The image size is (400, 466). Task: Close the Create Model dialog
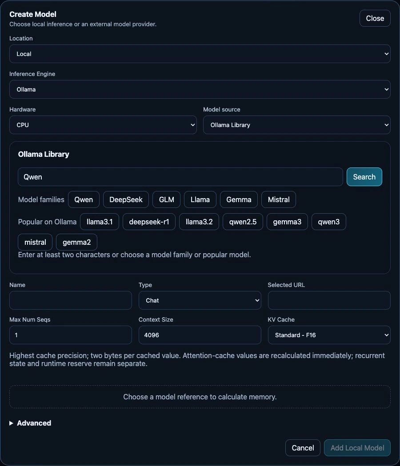click(375, 18)
